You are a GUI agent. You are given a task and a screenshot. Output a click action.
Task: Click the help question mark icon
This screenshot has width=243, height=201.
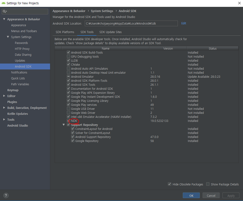[6, 195]
